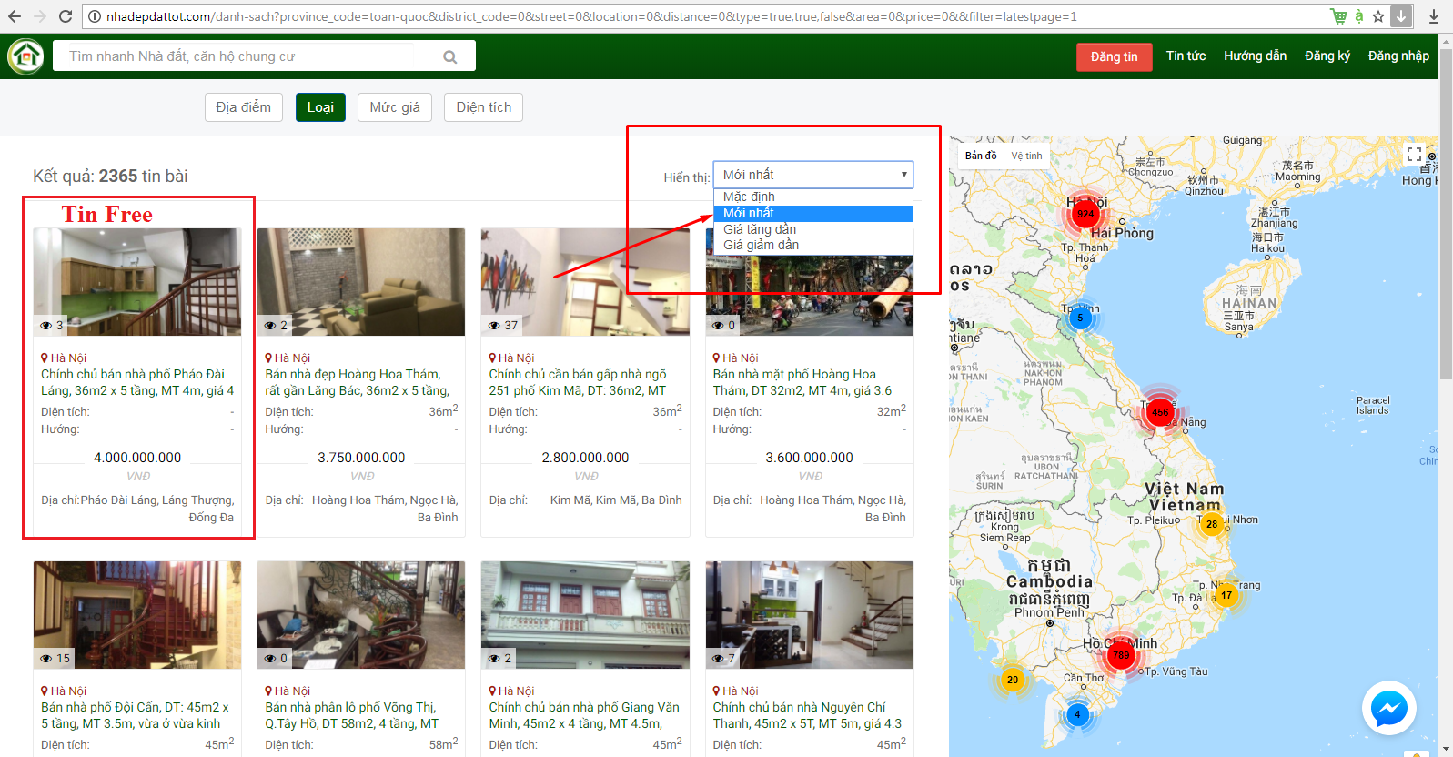Open listing 'Bán nhà phân lô phố Võng Thị'
This screenshot has height=757, width=1453.
point(351,715)
